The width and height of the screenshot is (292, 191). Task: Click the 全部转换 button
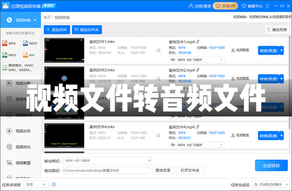point(272,166)
